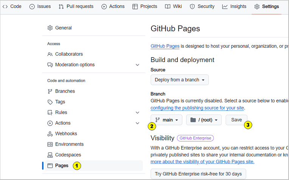
Task: Click the Branches git-branch icon
Action: point(50,92)
